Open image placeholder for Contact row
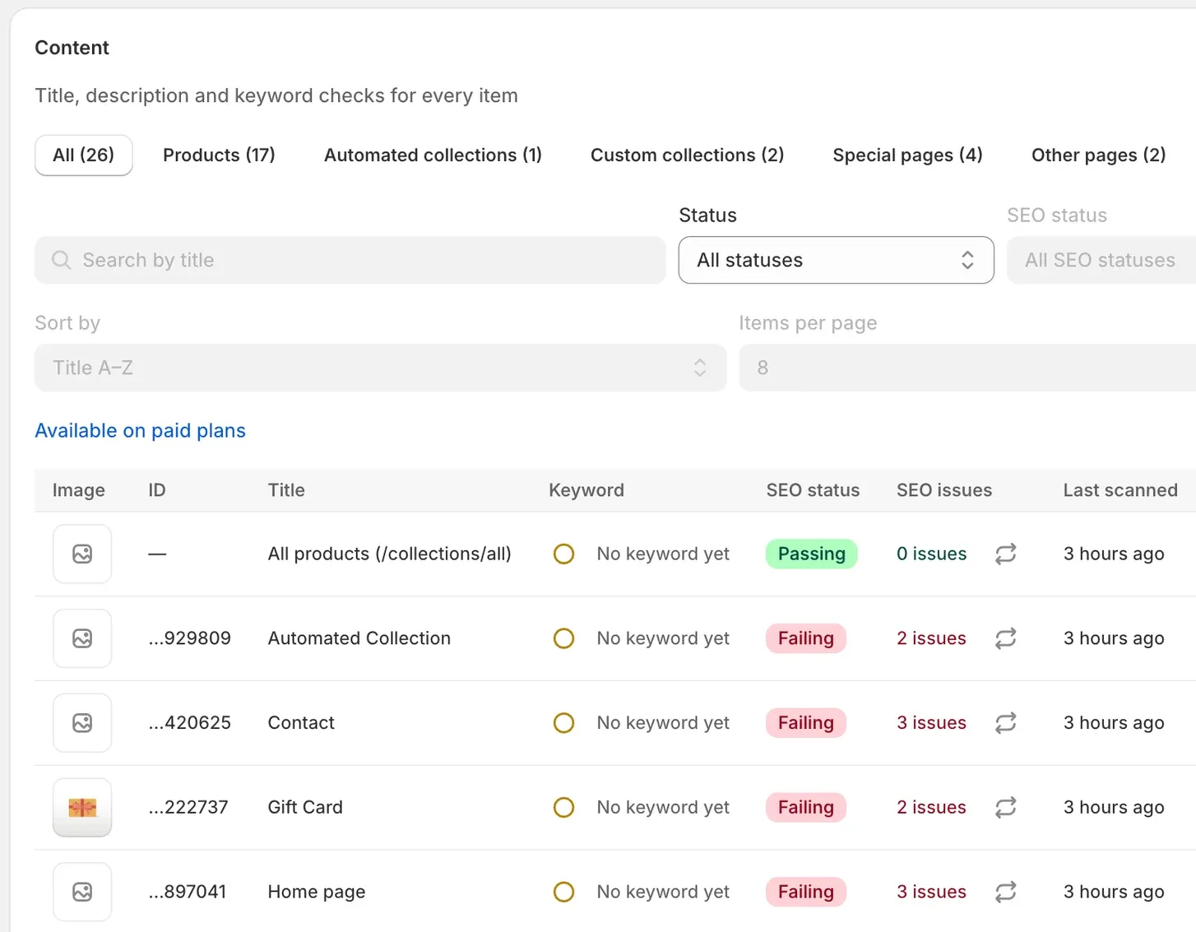The image size is (1196, 932). coord(82,723)
